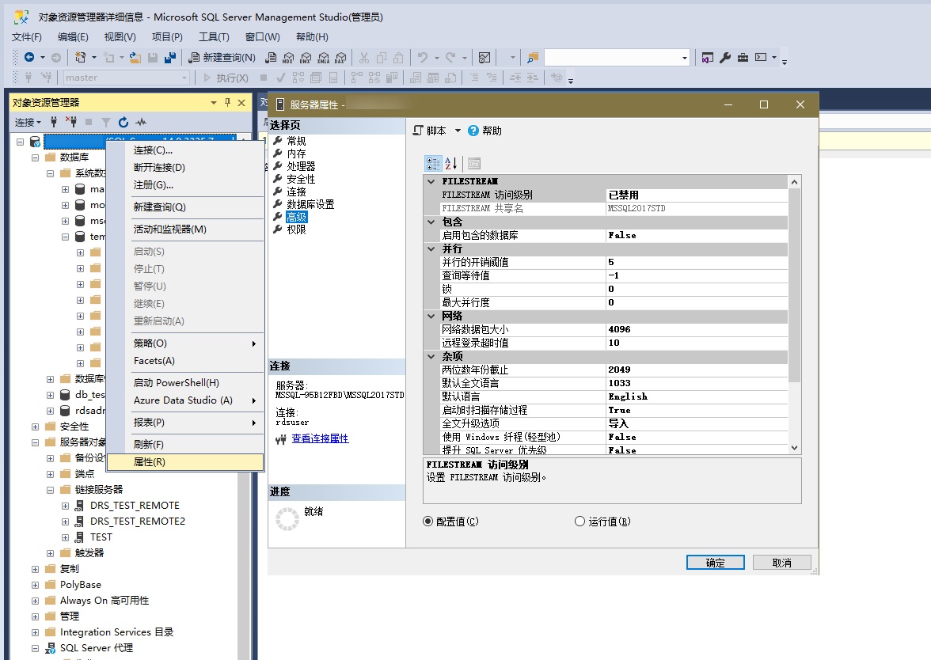The width and height of the screenshot is (931, 660).
Task: Click the 最大并行度 value cell
Action: (x=696, y=302)
